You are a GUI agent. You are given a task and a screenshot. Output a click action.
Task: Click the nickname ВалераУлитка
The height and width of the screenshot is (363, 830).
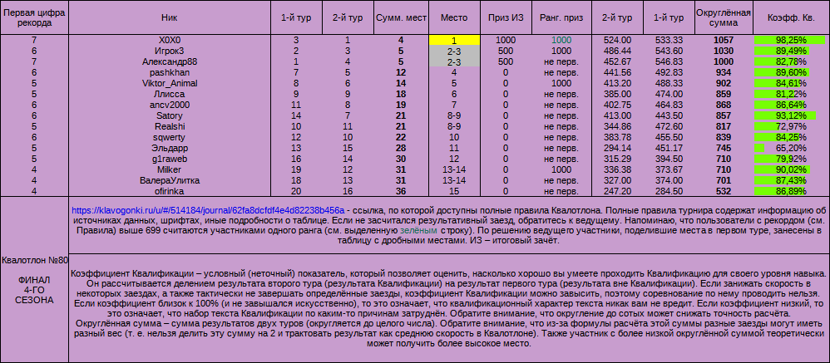[170, 181]
